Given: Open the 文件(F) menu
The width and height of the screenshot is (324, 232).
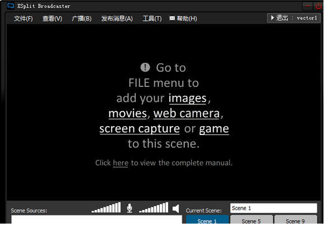Looking at the screenshot, I should point(23,18).
